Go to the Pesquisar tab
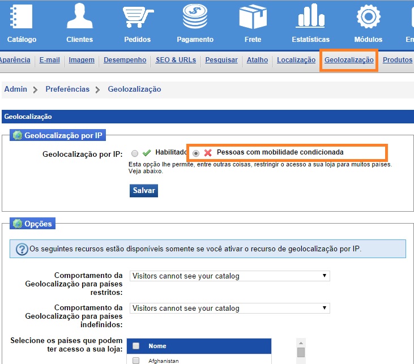 click(x=221, y=60)
